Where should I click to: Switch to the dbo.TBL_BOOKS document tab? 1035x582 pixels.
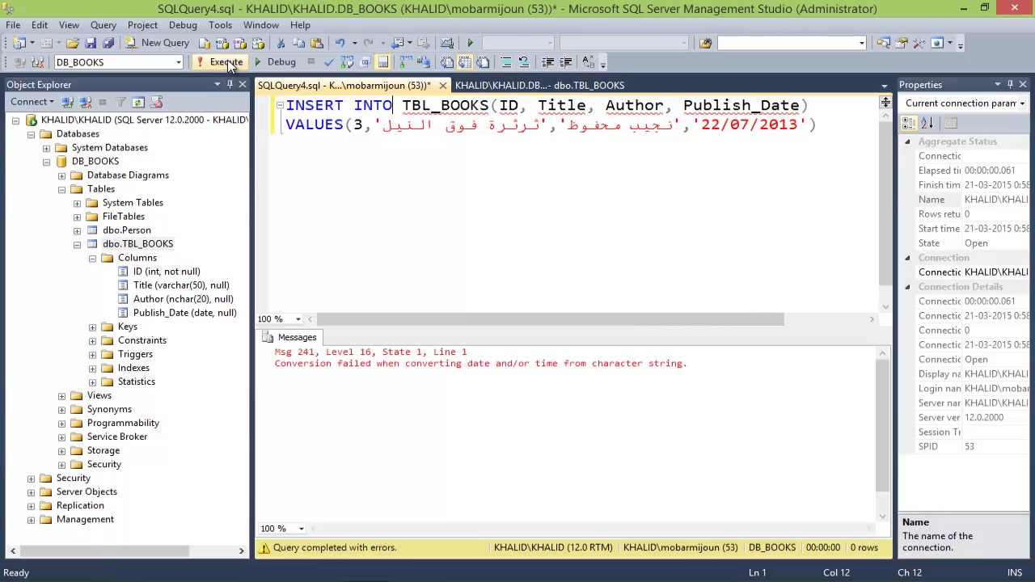coord(539,85)
